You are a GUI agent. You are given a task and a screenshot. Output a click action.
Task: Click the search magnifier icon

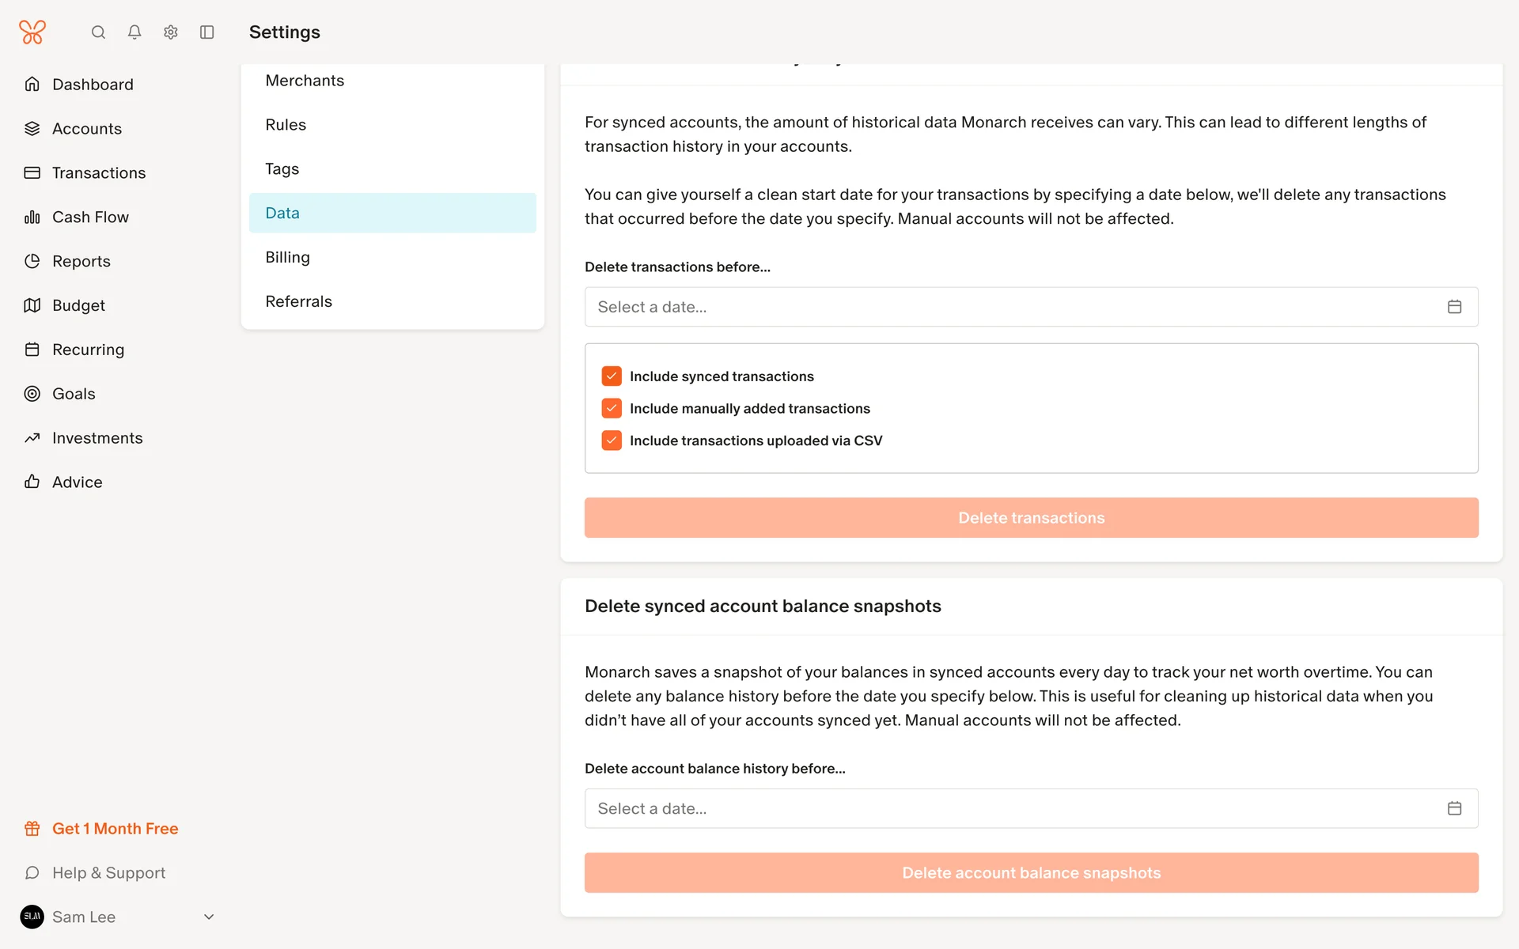(98, 32)
